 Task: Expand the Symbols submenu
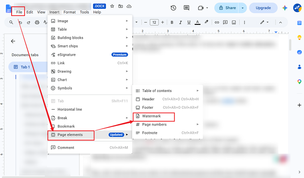[90, 88]
